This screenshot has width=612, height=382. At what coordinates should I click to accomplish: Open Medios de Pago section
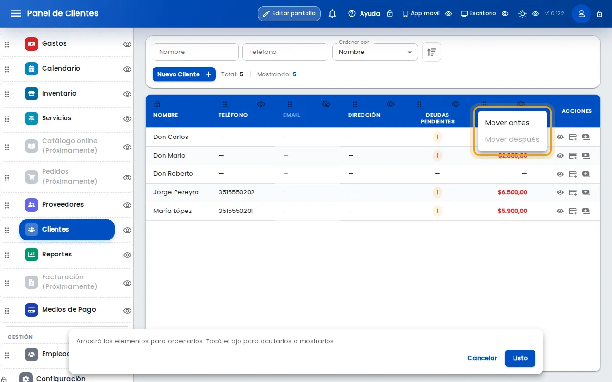pos(67,310)
